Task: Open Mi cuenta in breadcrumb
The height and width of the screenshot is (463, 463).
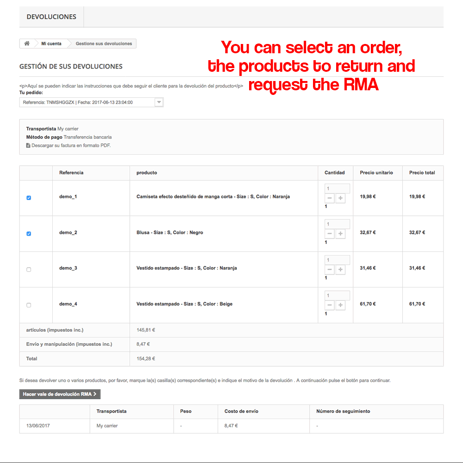Action: (x=51, y=44)
